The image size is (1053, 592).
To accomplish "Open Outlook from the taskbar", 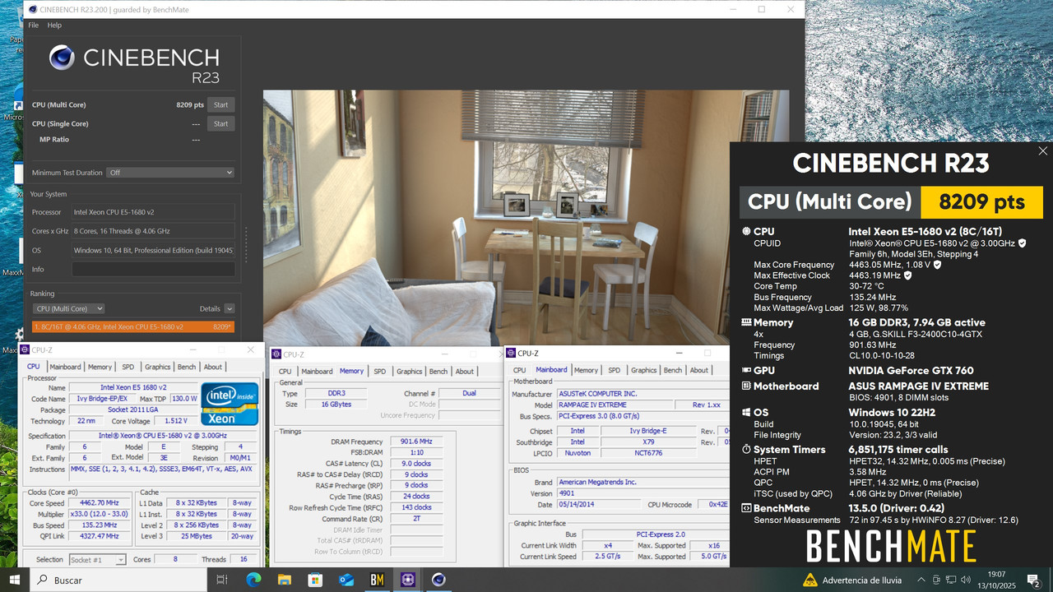I will [x=346, y=580].
